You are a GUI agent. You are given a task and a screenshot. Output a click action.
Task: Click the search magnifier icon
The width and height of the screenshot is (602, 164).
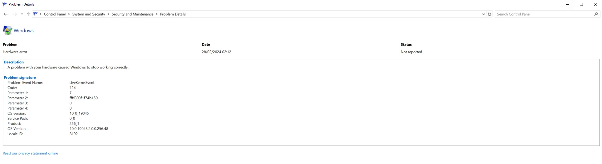click(x=596, y=14)
